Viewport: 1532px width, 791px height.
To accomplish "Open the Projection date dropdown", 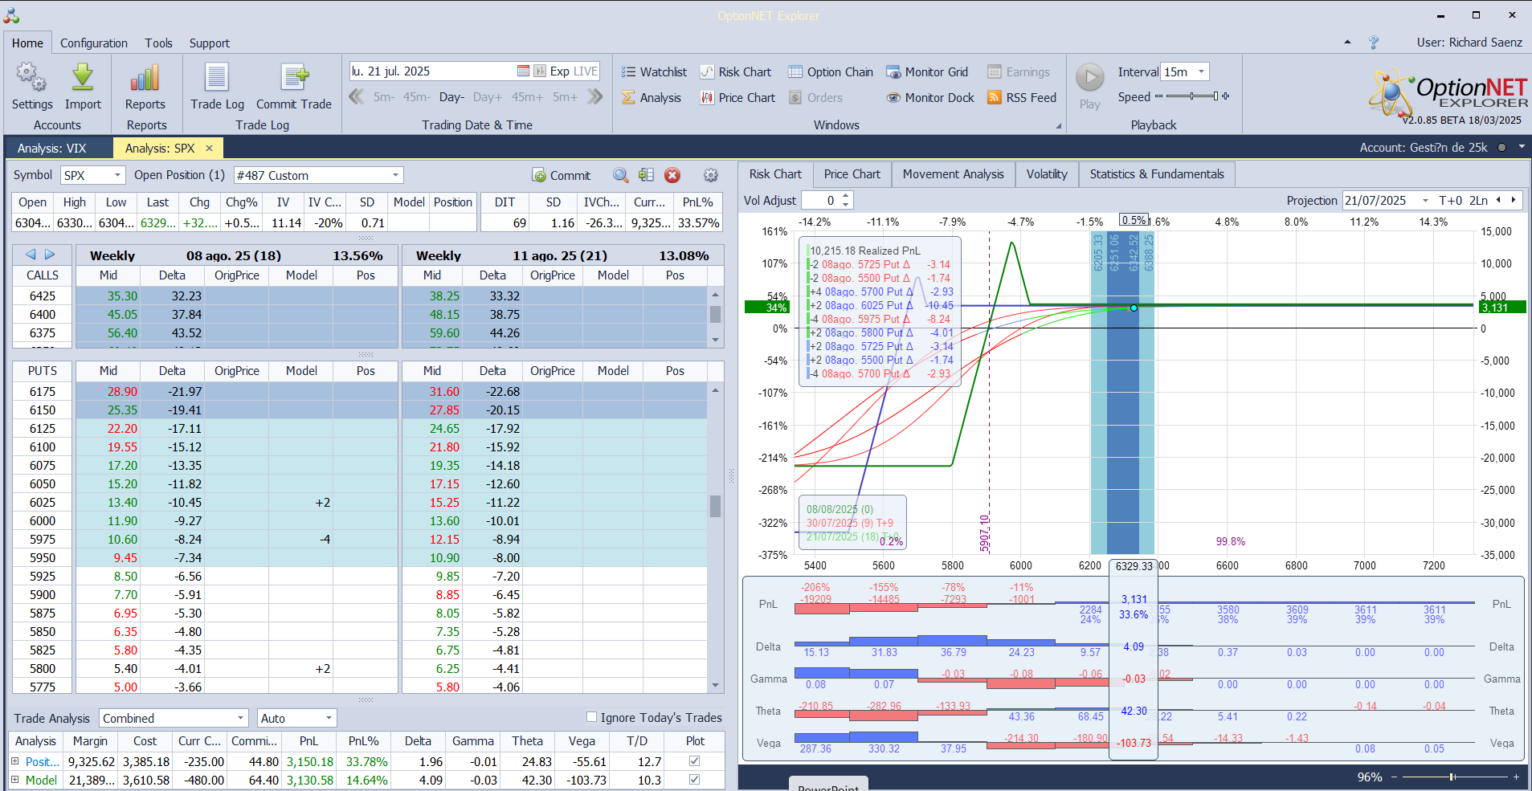I will [1425, 201].
